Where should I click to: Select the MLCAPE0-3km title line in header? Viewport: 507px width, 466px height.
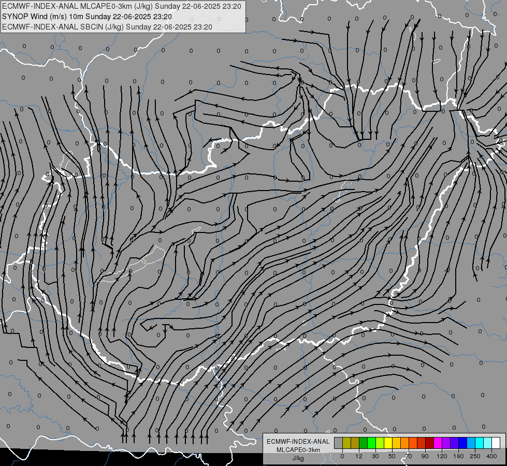pyautogui.click(x=122, y=6)
